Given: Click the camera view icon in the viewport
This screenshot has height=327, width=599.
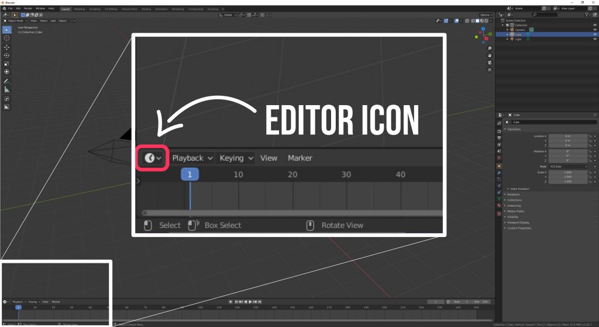Looking at the screenshot, I should pyautogui.click(x=489, y=62).
